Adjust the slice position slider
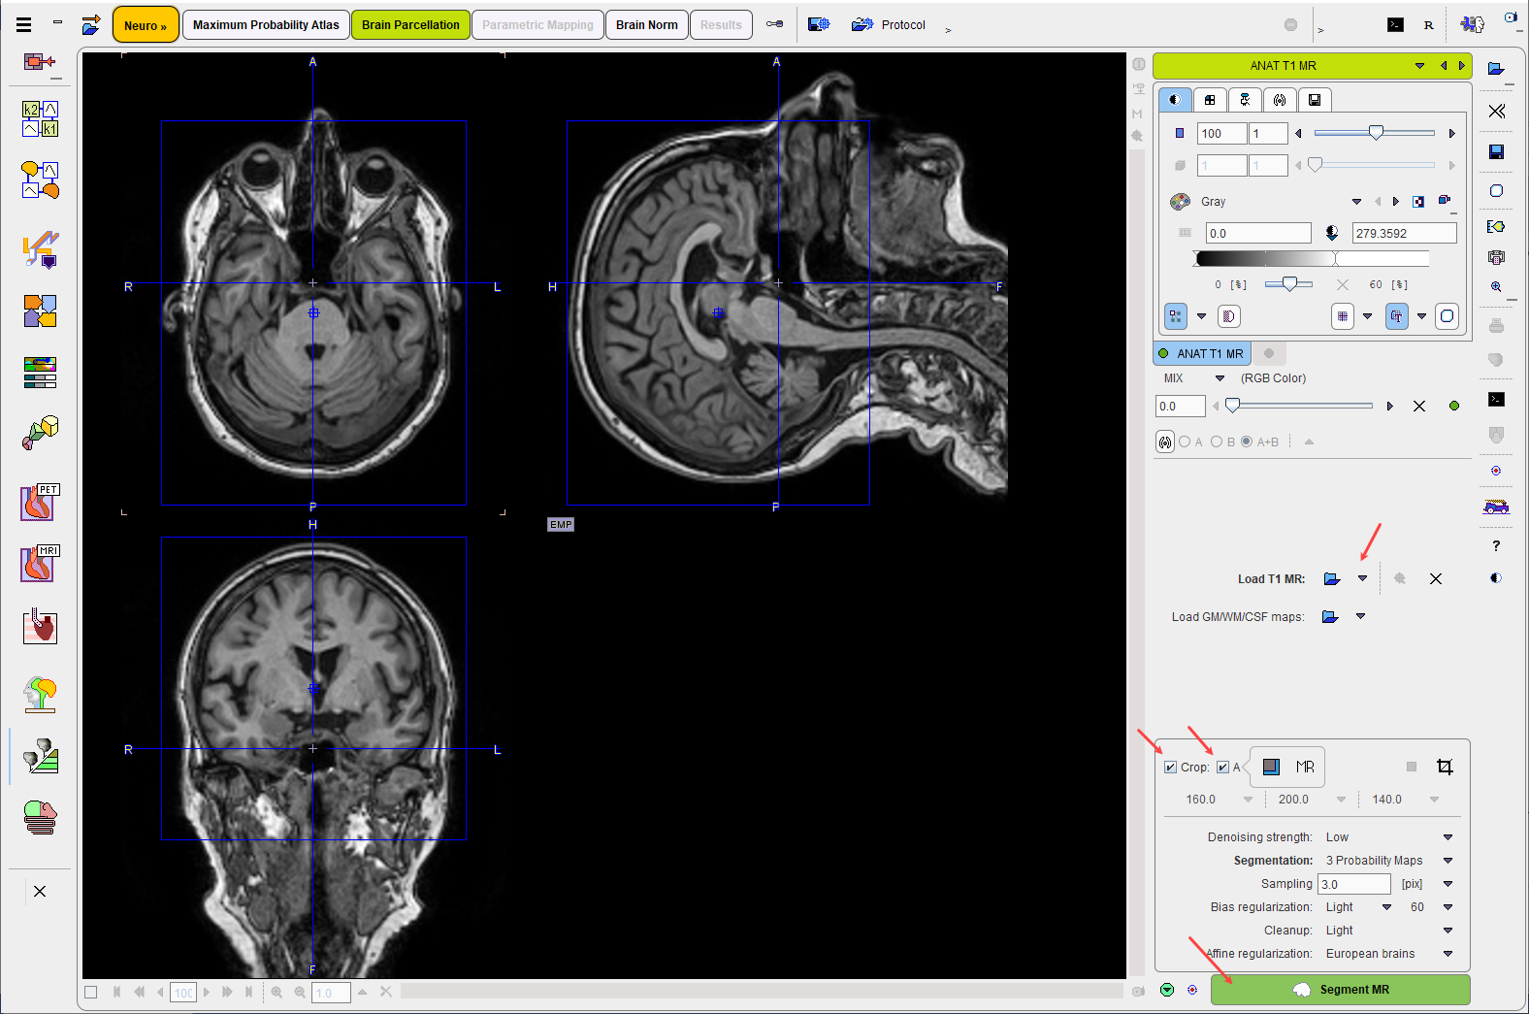The image size is (1529, 1014). [1375, 133]
